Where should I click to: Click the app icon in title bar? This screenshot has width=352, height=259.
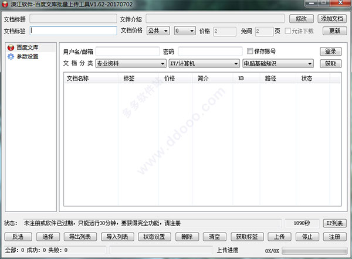5,4
